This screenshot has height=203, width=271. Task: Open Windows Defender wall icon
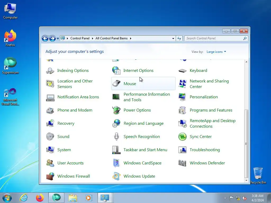(183, 163)
